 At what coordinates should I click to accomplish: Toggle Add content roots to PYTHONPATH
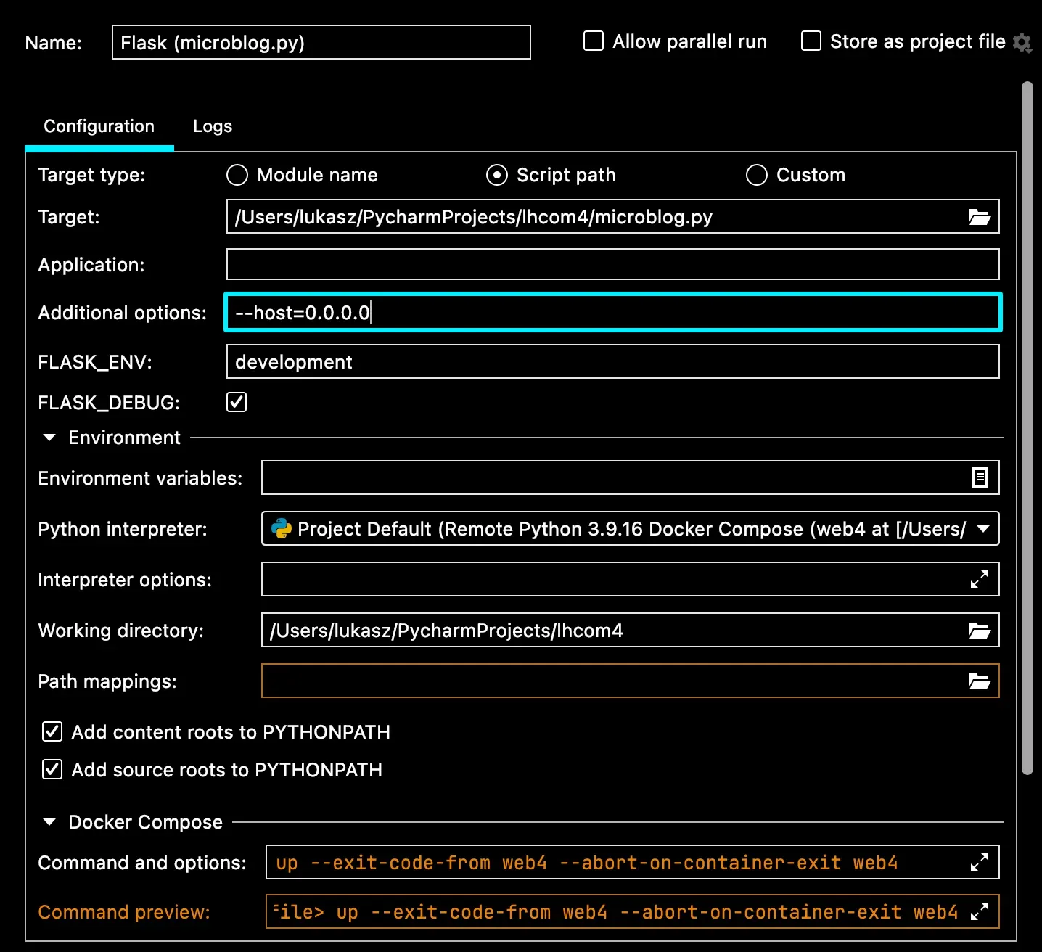[52, 731]
